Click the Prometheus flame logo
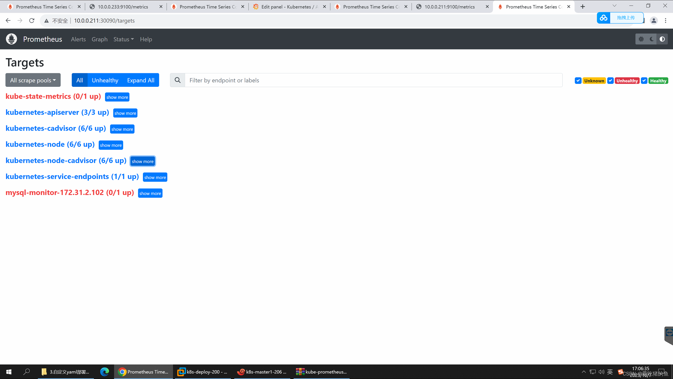This screenshot has width=673, height=379. [11, 39]
